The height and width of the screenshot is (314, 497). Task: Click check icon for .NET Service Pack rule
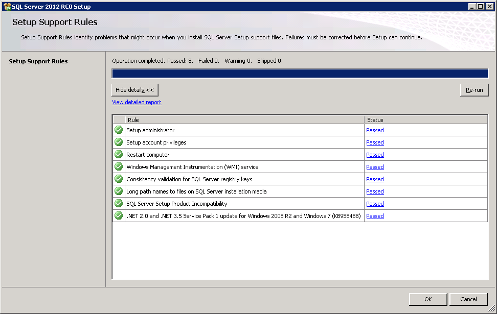click(x=119, y=216)
